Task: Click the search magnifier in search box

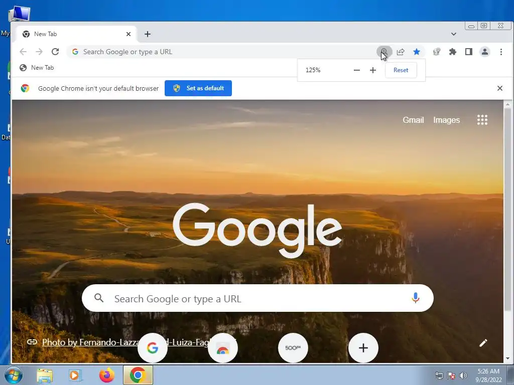Action: [99, 298]
